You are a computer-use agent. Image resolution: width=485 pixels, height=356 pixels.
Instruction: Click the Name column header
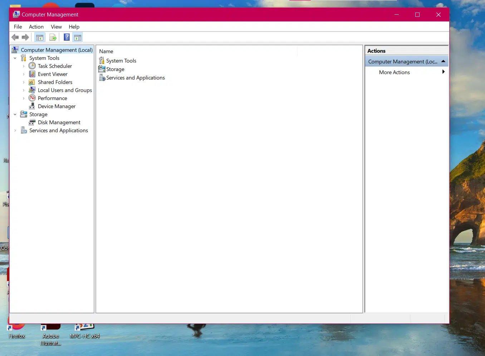point(106,51)
